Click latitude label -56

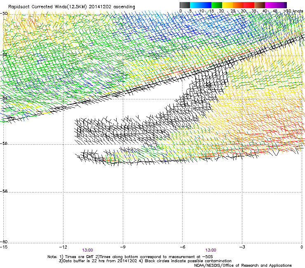click(4, 143)
